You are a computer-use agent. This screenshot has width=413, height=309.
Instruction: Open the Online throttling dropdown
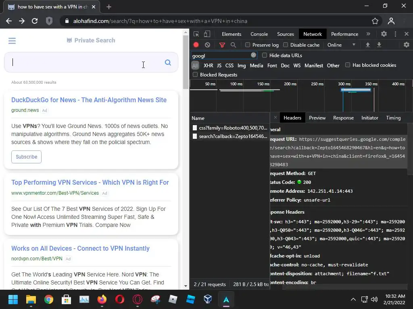[341, 45]
